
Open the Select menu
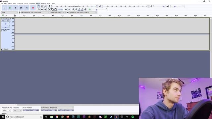(x=10, y=4)
